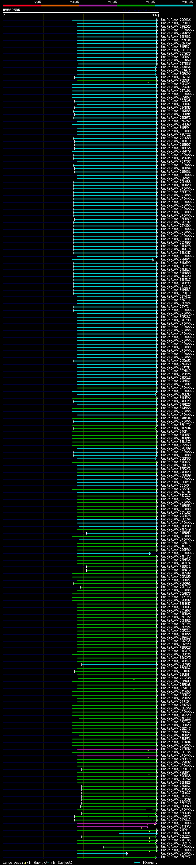Image resolution: width=196 pixels, height=865 pixels.
Task: Open UniRef100_B6TN69
Action: pyautogui.click(x=176, y=60)
